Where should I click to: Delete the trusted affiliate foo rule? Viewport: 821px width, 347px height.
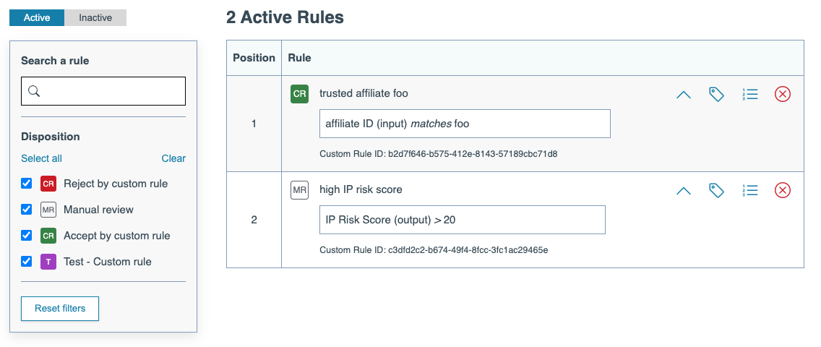[783, 94]
